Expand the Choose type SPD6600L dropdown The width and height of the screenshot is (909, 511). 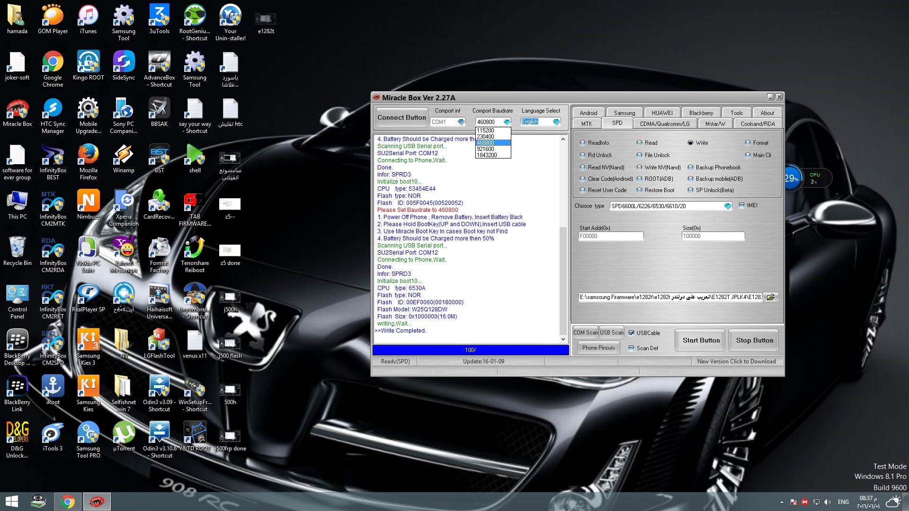728,206
